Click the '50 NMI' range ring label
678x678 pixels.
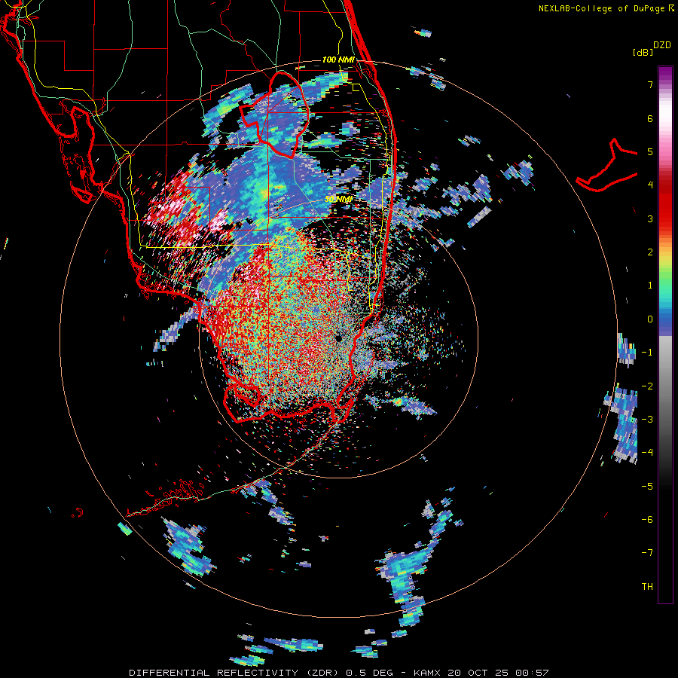pos(338,199)
